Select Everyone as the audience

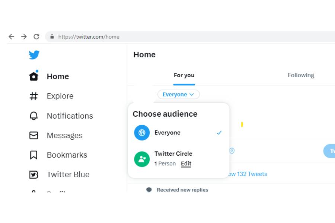coord(178,133)
